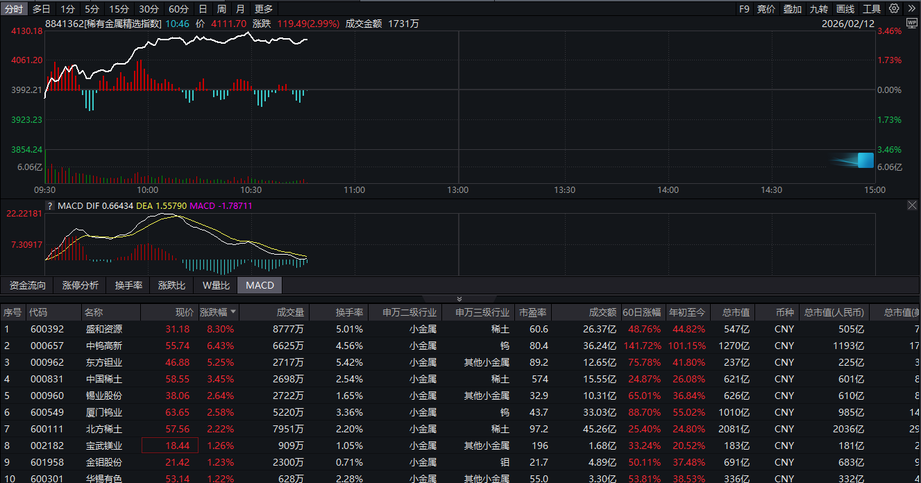Click the 涨跌幅 sort arrow
The height and width of the screenshot is (483, 921).
(x=233, y=312)
